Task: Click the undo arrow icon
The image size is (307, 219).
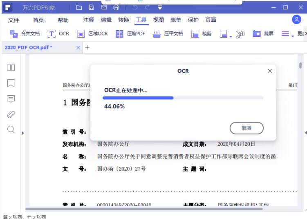Action: click(135, 8)
